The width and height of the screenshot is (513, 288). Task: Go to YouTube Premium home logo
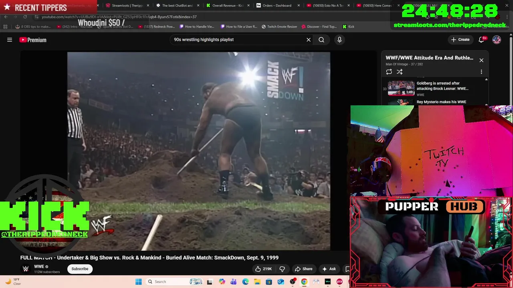coord(33,40)
